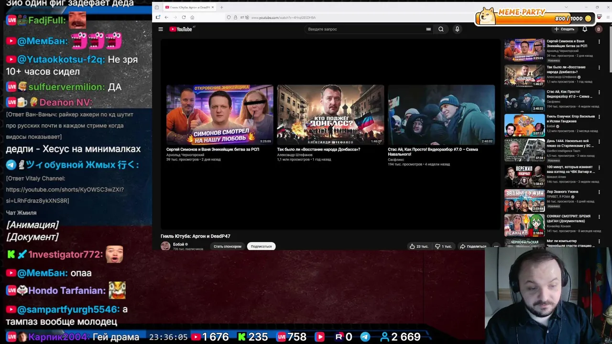
Task: Click the lock icon in address bar
Action: 235,18
